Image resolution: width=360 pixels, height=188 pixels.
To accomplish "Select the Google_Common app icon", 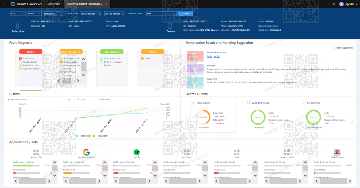I will pos(86,152).
